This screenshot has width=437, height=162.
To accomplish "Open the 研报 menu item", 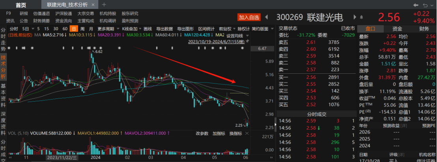I will 24,13.
